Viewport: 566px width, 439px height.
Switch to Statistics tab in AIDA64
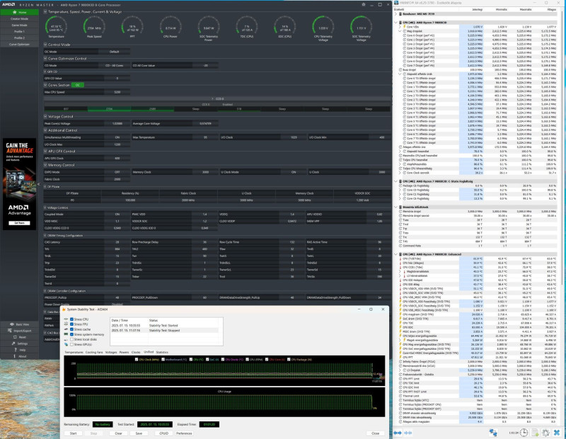(x=162, y=353)
